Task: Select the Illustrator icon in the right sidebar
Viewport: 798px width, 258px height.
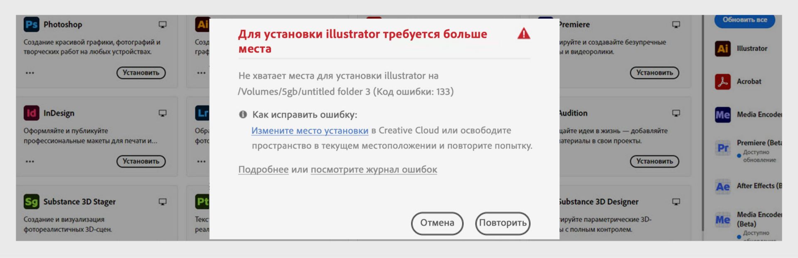Action: tap(722, 48)
